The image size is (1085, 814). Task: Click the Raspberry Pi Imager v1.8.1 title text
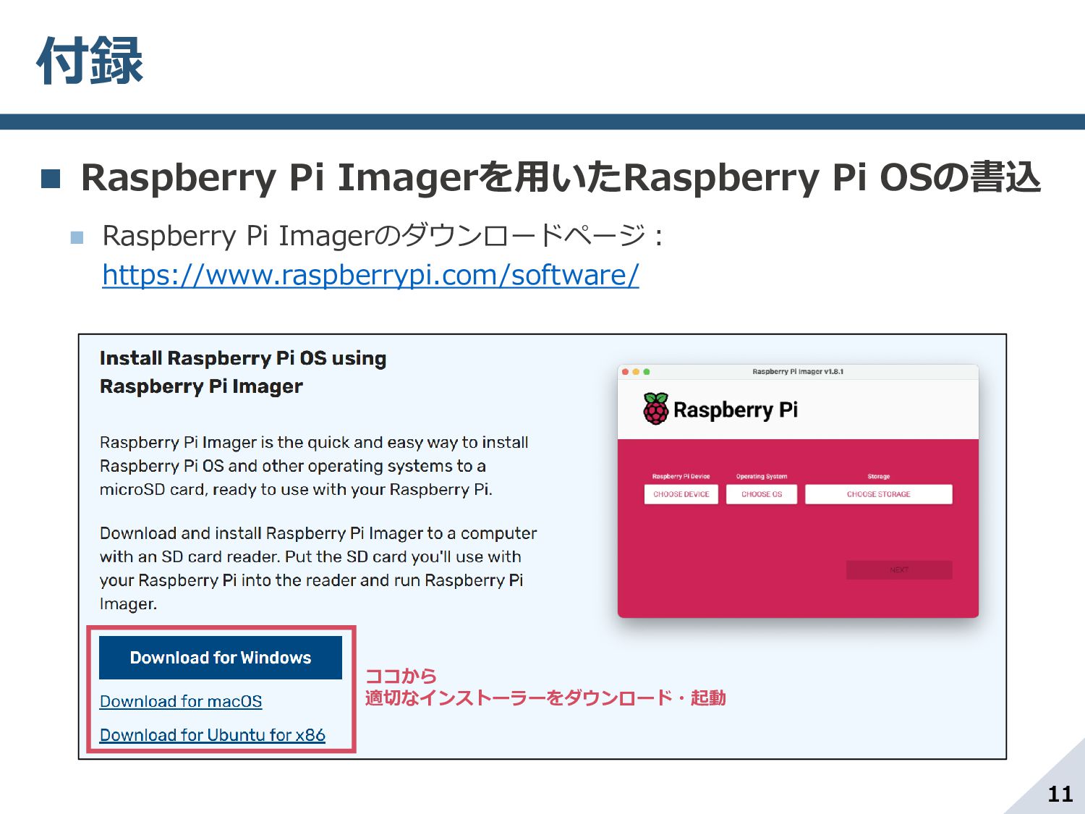798,372
